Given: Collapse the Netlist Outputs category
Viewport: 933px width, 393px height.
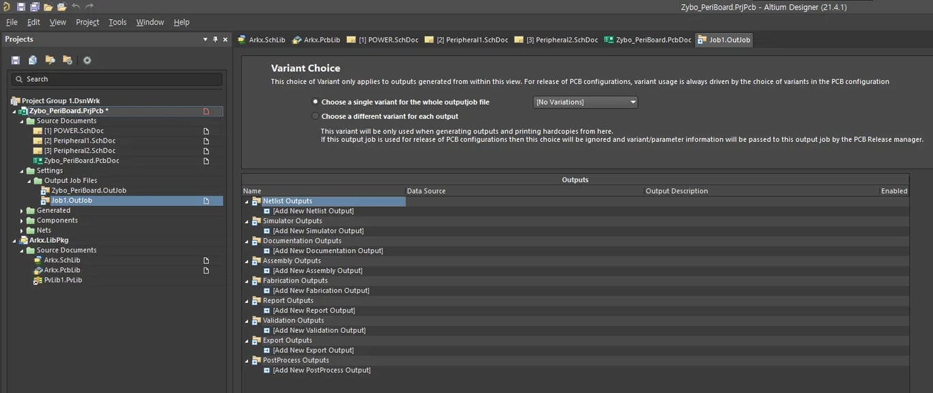Looking at the screenshot, I should pos(247,201).
